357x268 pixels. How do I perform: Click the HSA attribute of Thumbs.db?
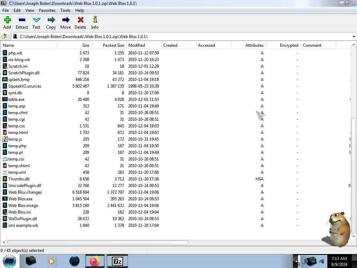coord(259,179)
